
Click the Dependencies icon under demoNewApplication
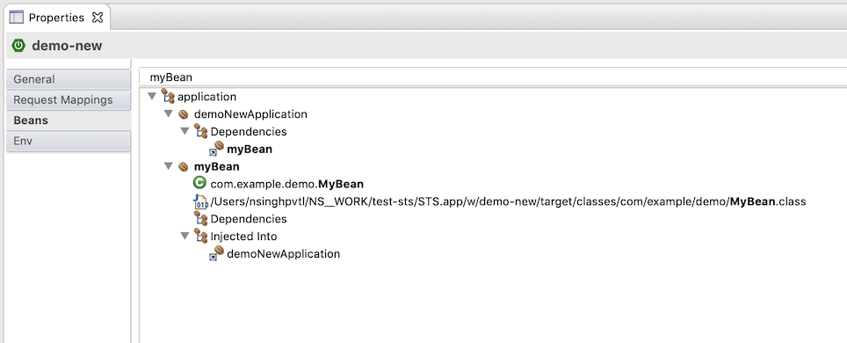coord(201,131)
